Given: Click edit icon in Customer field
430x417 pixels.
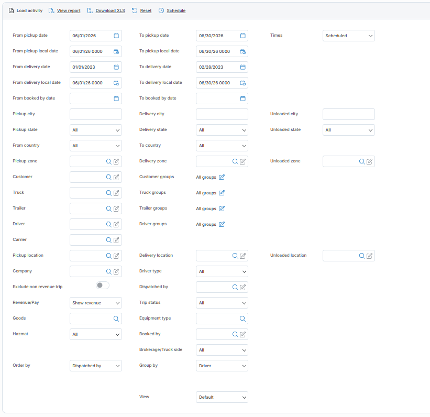Looking at the screenshot, I should (116, 177).
